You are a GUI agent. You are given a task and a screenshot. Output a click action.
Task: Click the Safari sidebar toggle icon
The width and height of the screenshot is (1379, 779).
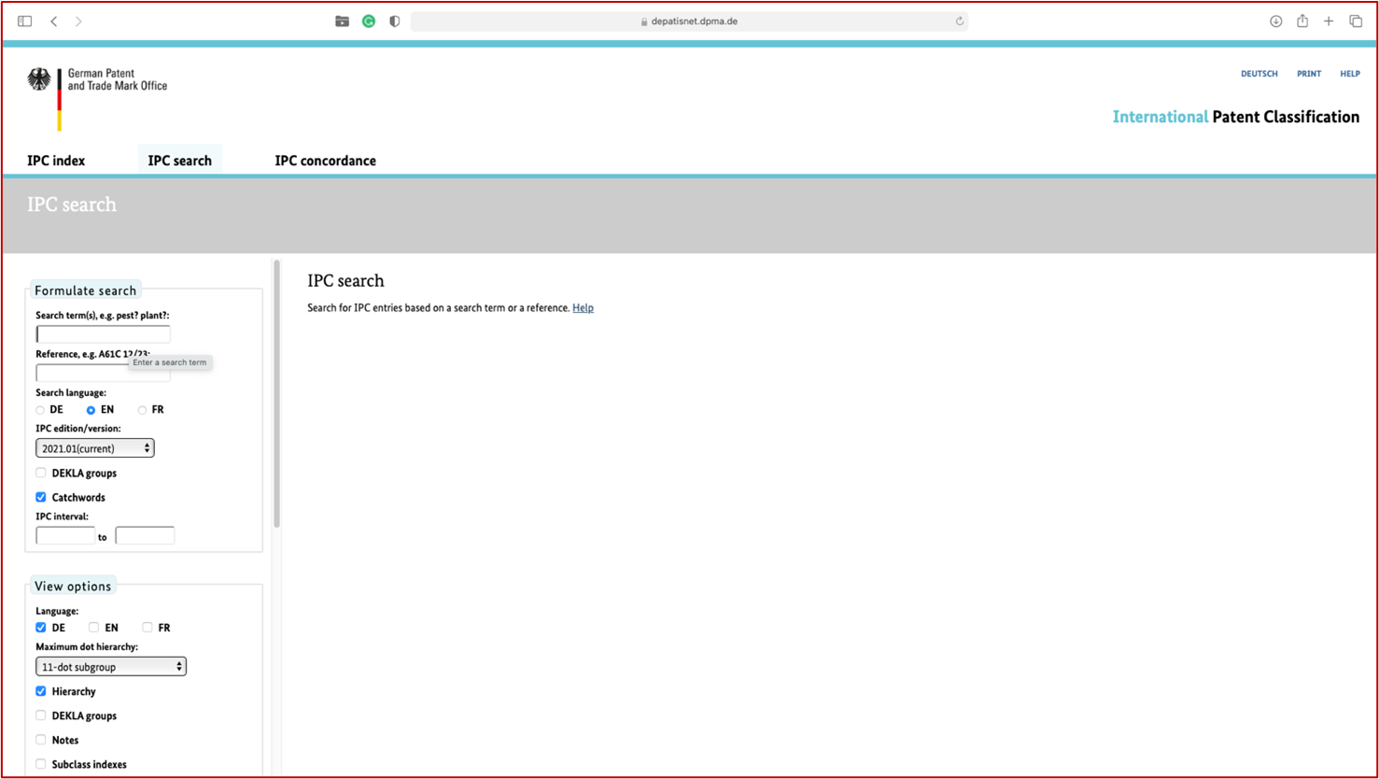(25, 21)
